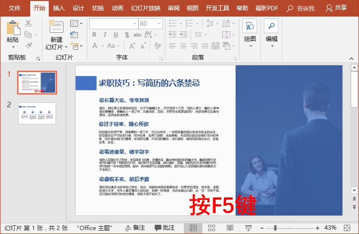Toggle align text right
The width and height of the screenshot is (359, 234).
click(x=194, y=46)
